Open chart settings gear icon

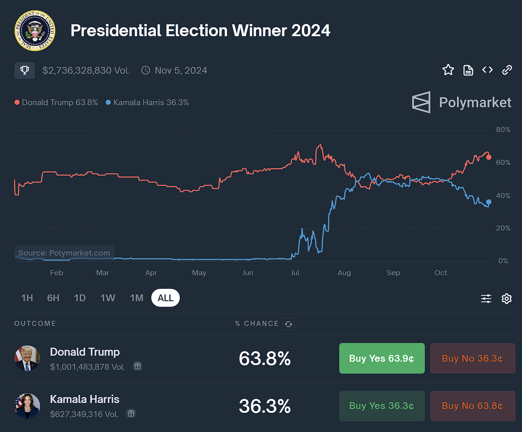click(506, 299)
